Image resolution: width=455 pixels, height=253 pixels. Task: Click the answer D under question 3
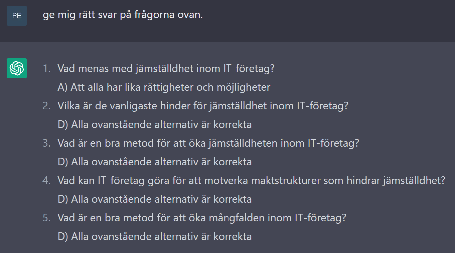click(155, 162)
